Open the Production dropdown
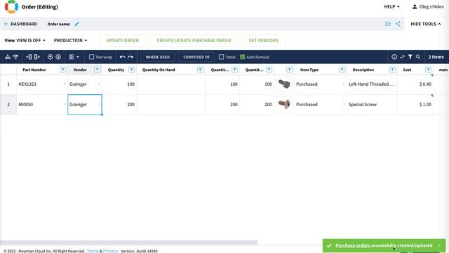Screen dimensions: 449x253 point(70,41)
